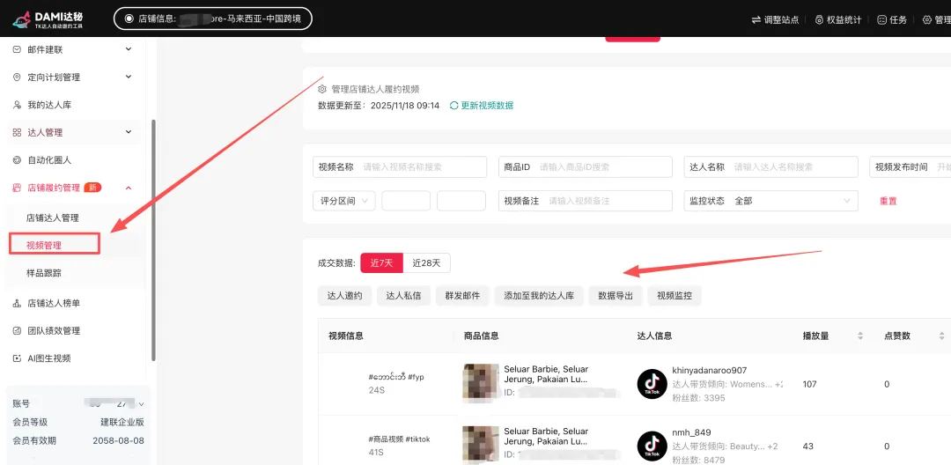This screenshot has width=951, height=465.
Task: Click the icon beside 团队绩效管理
Action: [17, 331]
